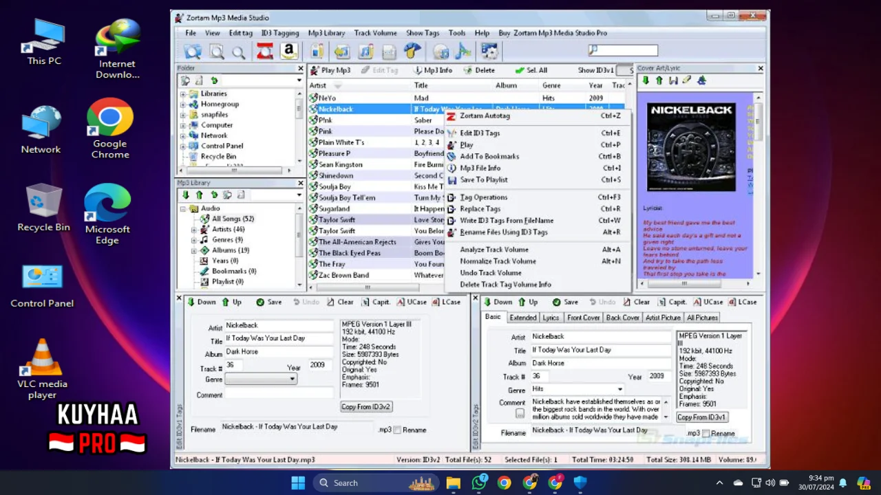Click Delete in the list toolbar

click(x=479, y=70)
